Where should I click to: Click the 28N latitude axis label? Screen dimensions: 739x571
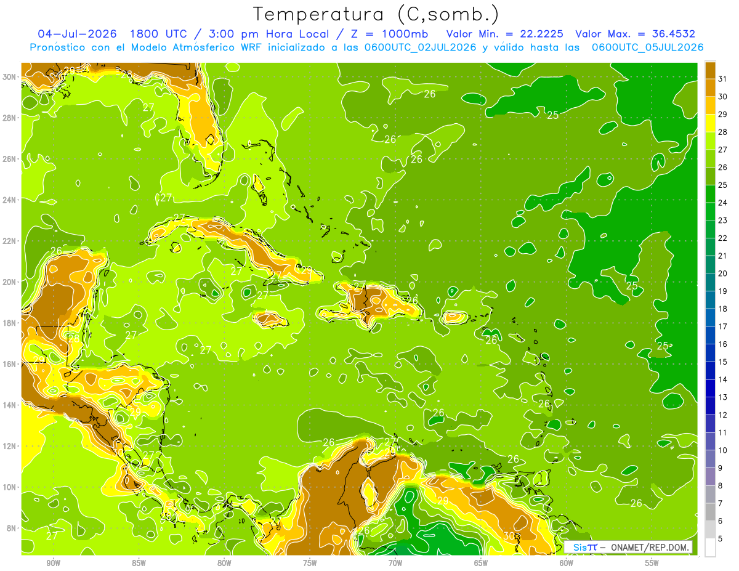coord(10,118)
